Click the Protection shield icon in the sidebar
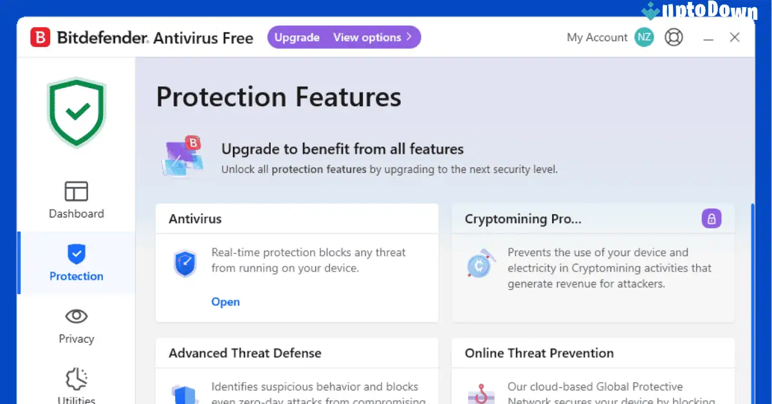 [76, 253]
